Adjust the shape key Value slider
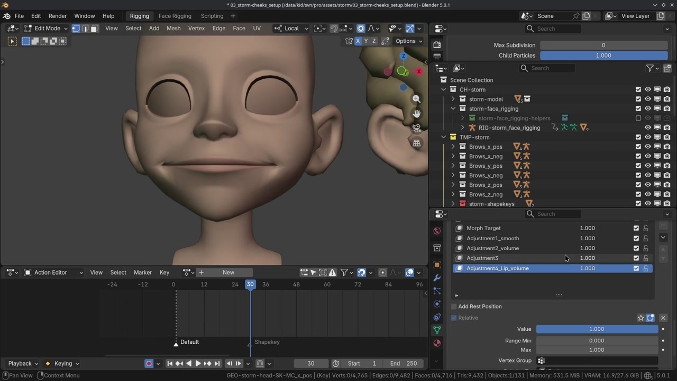 pyautogui.click(x=597, y=329)
